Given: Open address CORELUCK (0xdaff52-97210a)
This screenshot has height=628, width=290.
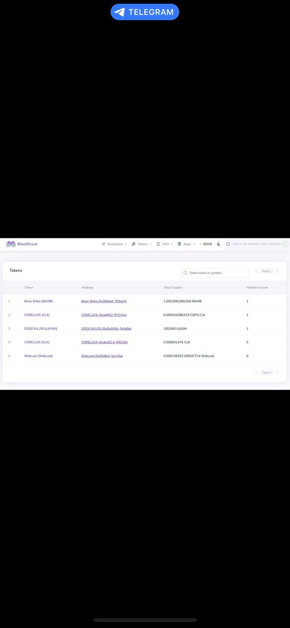Looking at the screenshot, I should click(x=104, y=315).
